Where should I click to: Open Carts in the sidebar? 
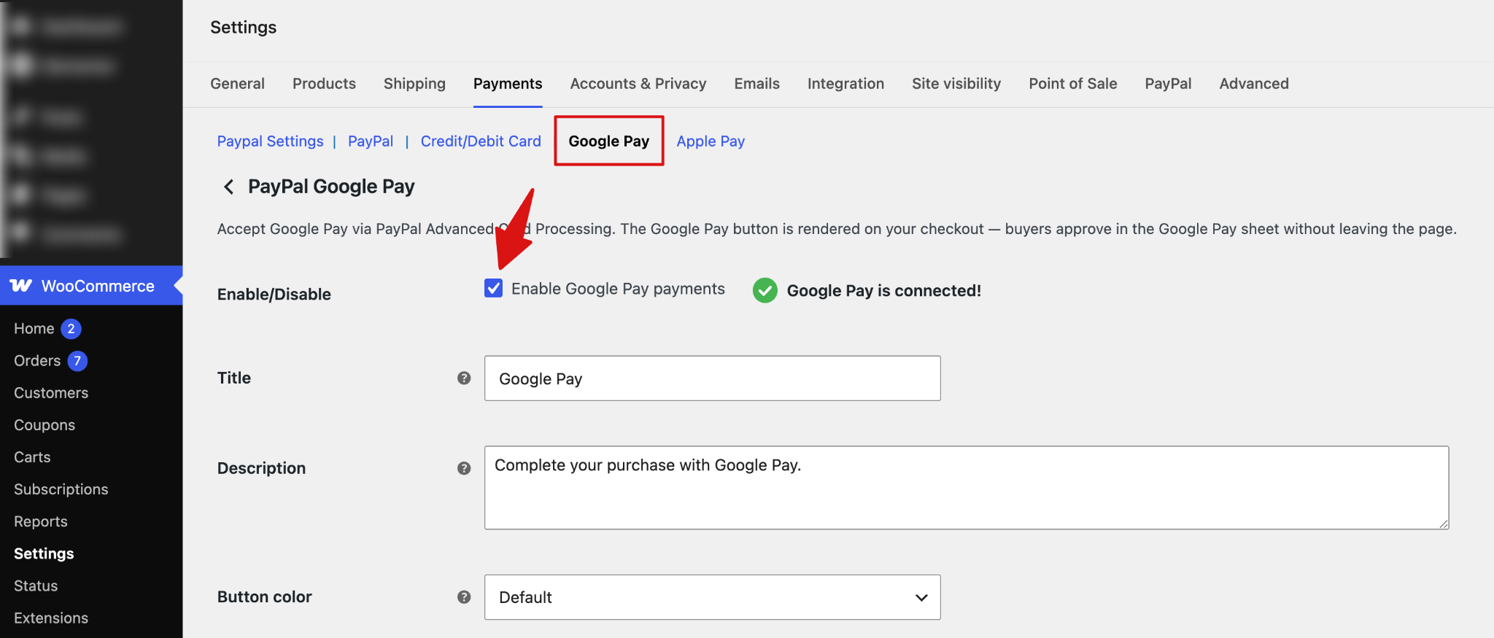tap(32, 457)
